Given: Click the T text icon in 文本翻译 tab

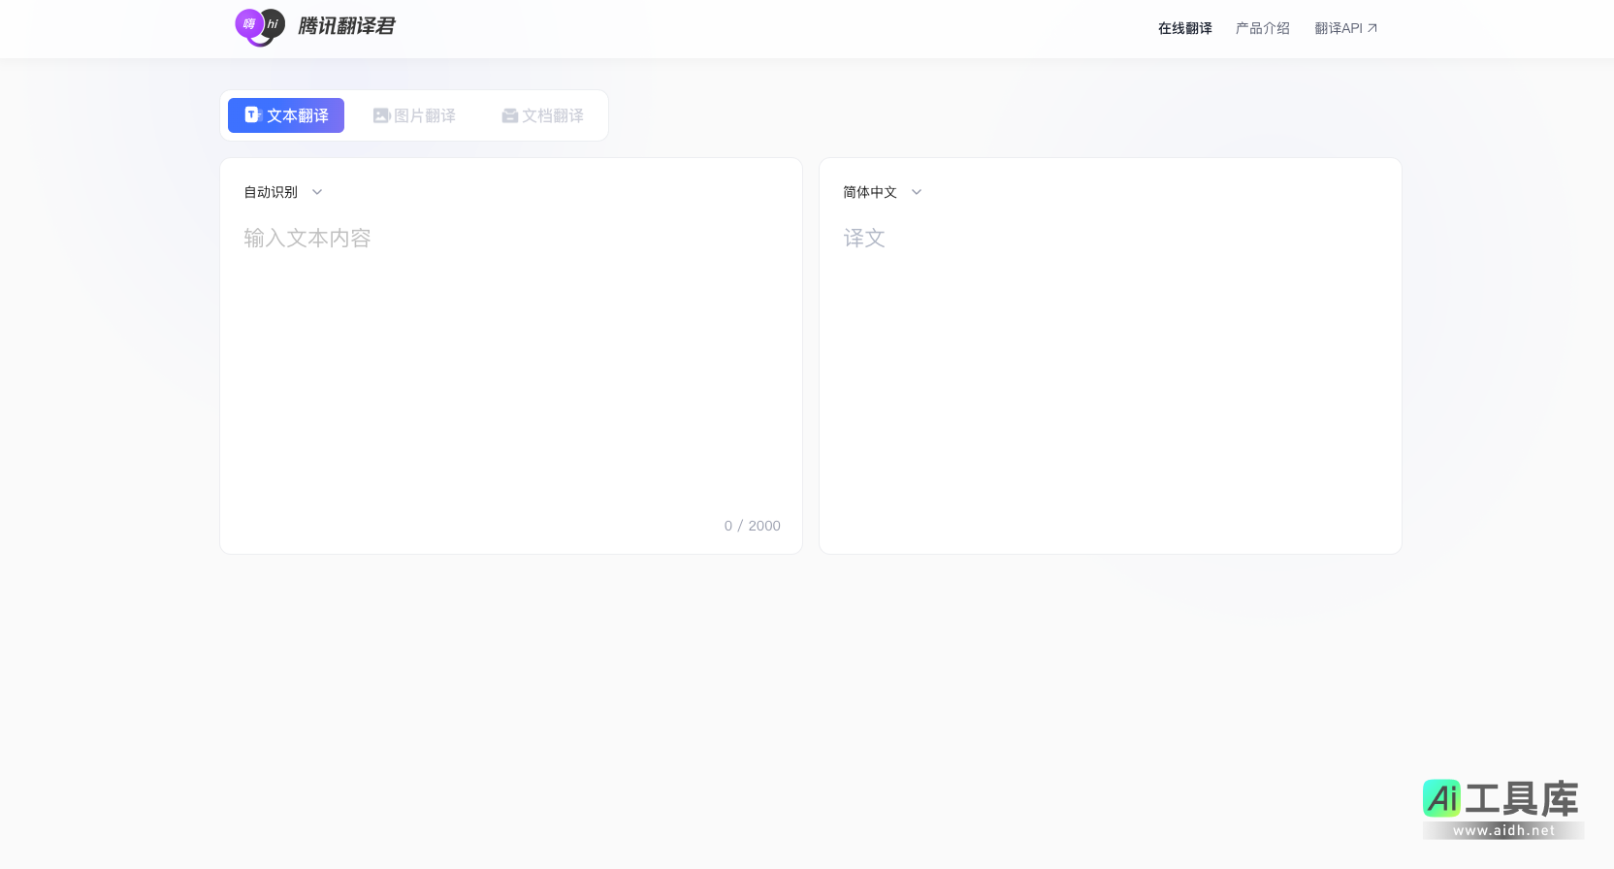Looking at the screenshot, I should click(x=252, y=114).
